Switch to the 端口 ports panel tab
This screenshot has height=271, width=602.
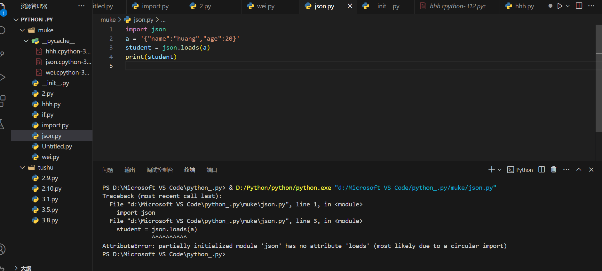[x=212, y=170]
